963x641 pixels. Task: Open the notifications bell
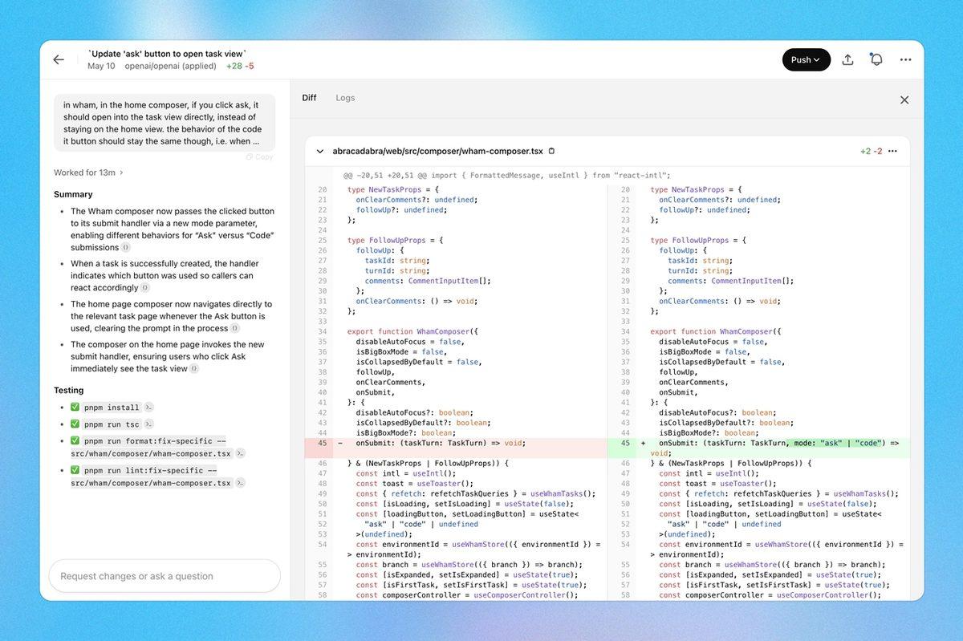pos(876,59)
